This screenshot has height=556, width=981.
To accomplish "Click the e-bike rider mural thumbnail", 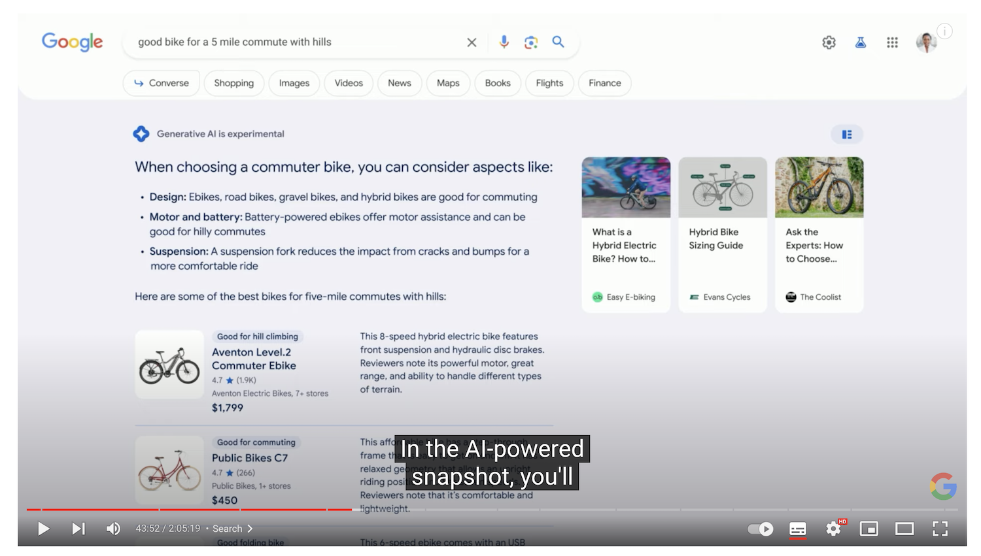I will (626, 188).
